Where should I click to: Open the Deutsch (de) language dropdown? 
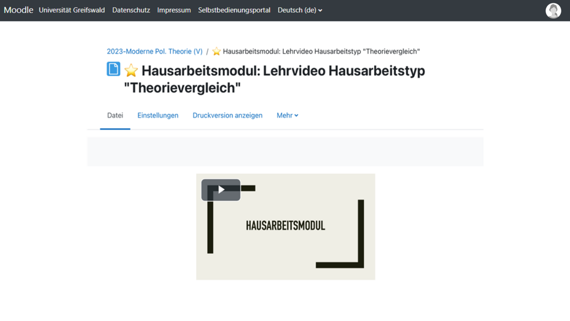[x=300, y=10]
